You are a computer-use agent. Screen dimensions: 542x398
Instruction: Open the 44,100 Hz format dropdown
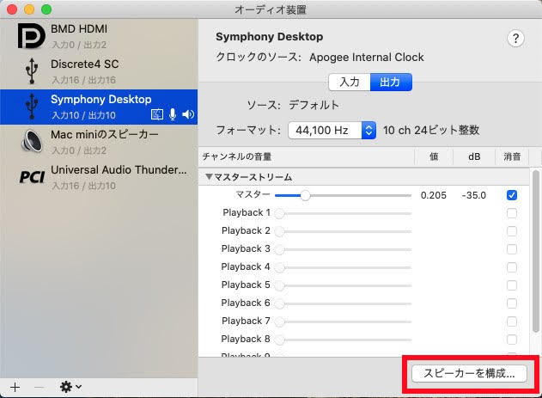pyautogui.click(x=332, y=131)
